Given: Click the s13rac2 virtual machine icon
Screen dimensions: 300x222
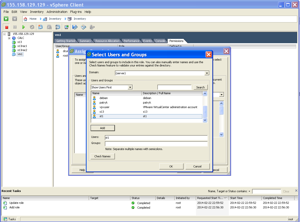Looking at the screenshot, I should coord(14,50).
